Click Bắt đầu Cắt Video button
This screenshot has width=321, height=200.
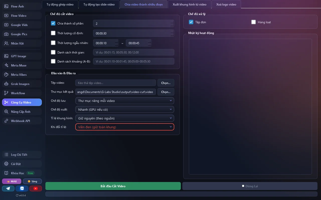[x=113, y=186]
